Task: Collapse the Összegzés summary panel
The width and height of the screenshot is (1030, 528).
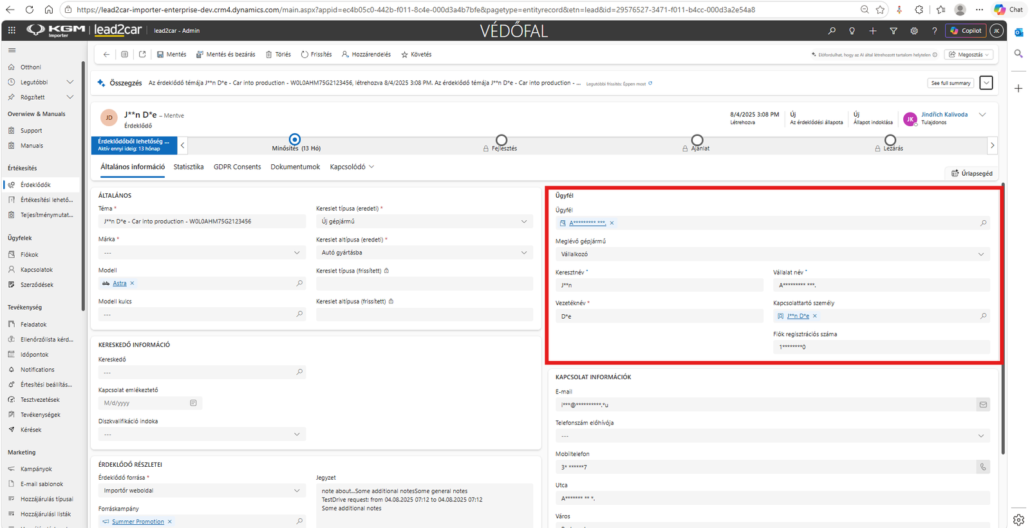Action: (986, 83)
